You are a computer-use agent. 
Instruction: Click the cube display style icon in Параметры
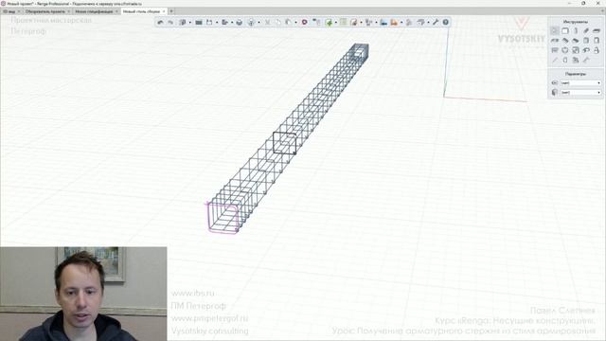[x=555, y=93]
